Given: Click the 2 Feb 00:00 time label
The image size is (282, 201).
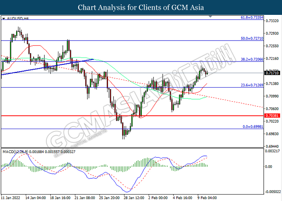Looking at the screenshot, I should 158,198.
